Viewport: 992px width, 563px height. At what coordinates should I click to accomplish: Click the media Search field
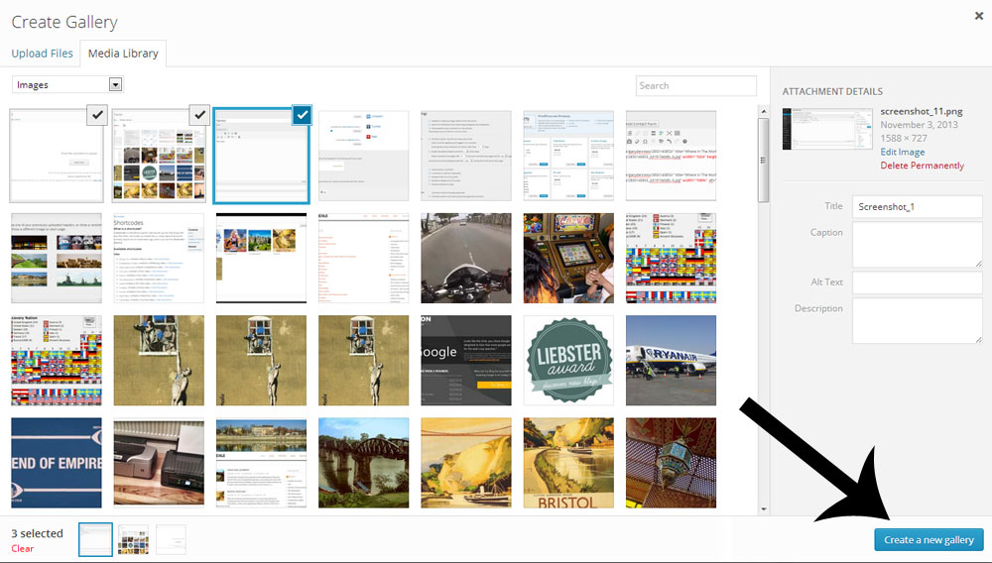click(x=695, y=86)
